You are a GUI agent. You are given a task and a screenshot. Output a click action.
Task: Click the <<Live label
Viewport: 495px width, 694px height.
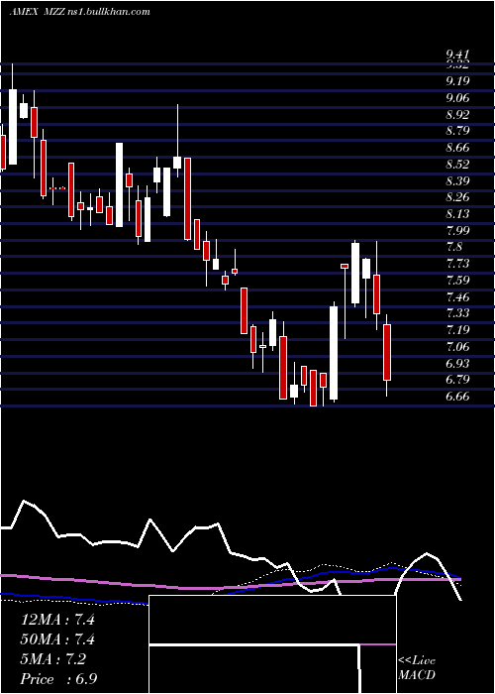point(417,660)
